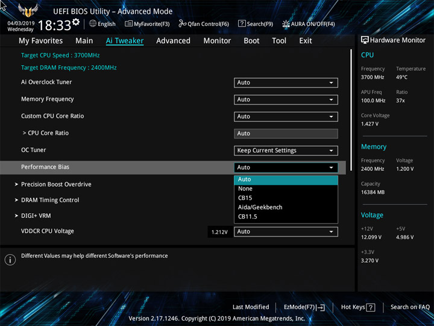The height and width of the screenshot is (326, 434).
Task: Open the VDDCR CPU Voltage dropdown
Action: (x=286, y=231)
